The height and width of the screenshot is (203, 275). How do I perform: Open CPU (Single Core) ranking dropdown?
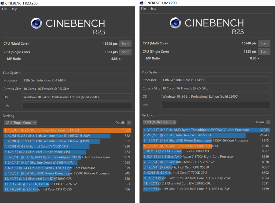(x=20, y=123)
